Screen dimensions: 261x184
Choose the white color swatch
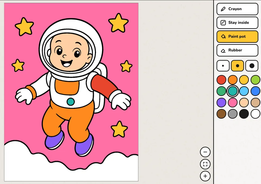click(x=255, y=114)
